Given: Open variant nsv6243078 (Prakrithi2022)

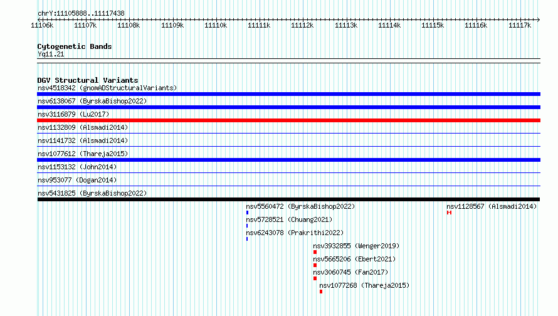Looking at the screenshot, I should (295, 233).
